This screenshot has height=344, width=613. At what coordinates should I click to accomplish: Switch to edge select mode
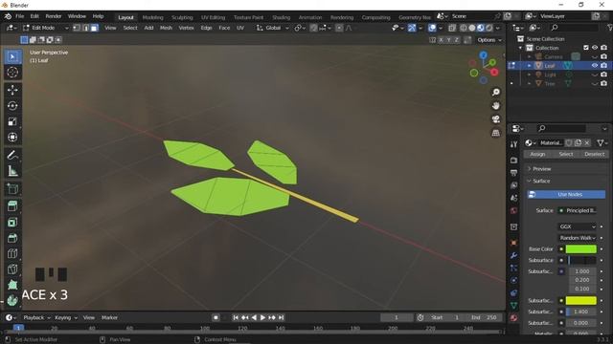click(x=85, y=28)
